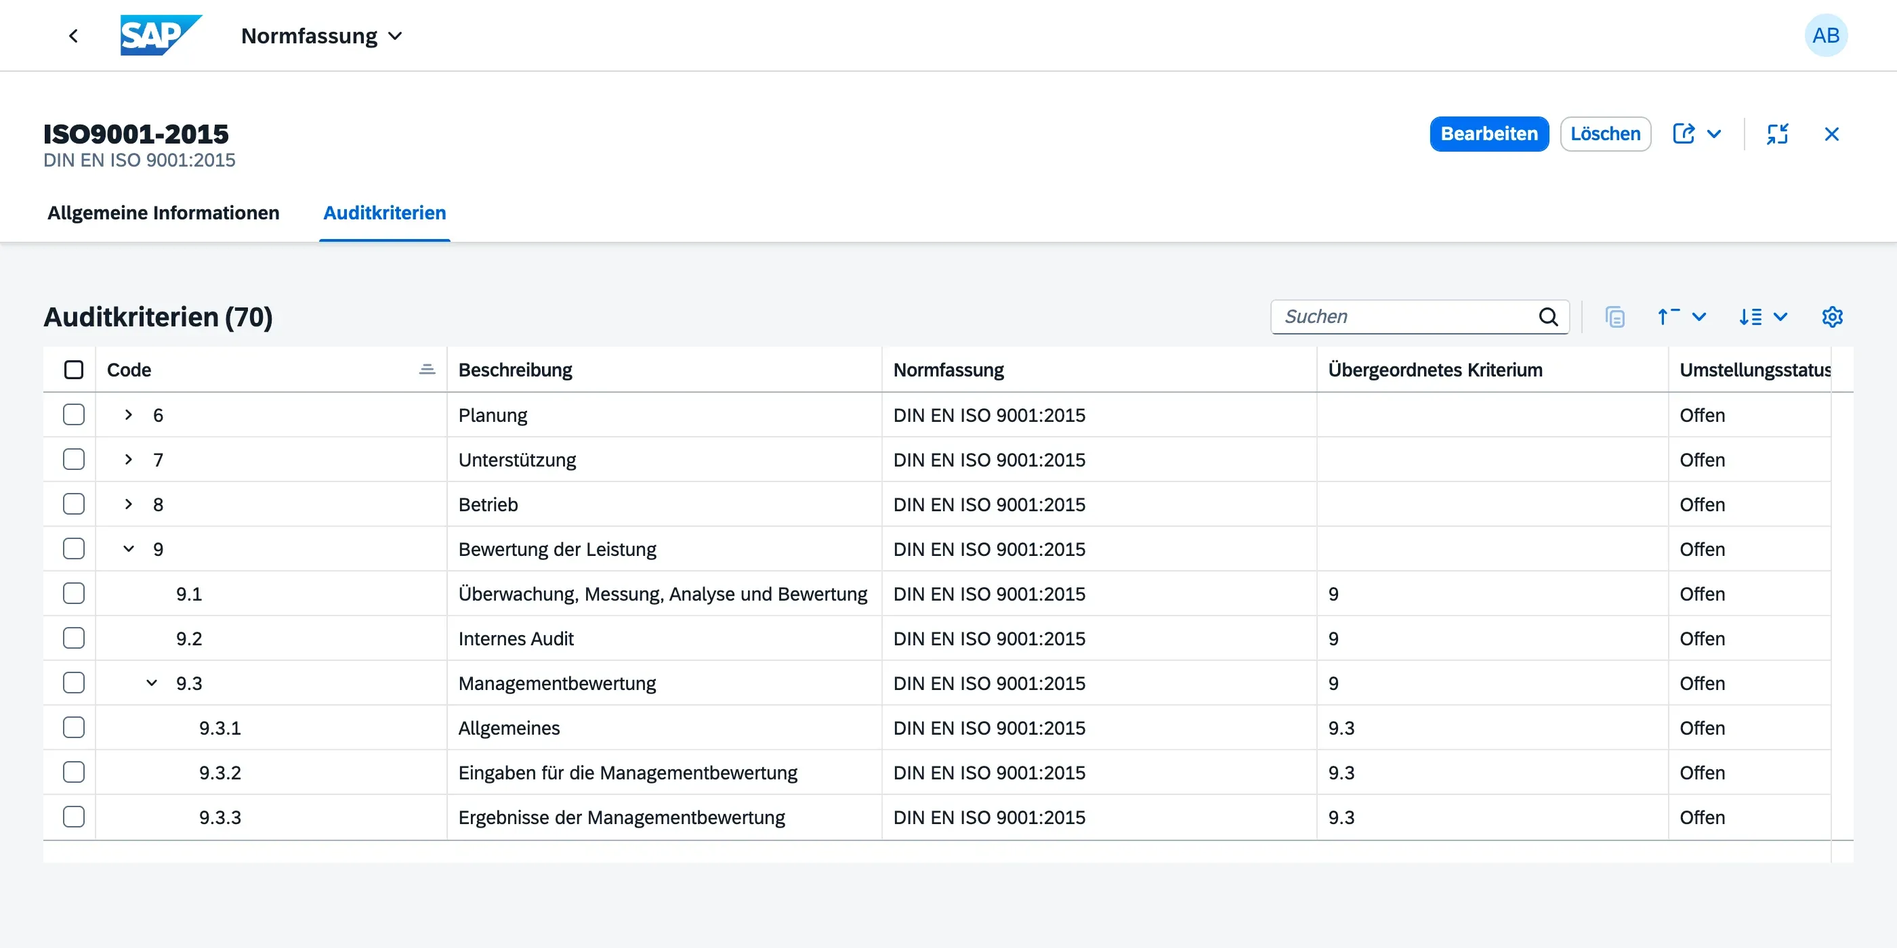Click the share icon in header

[x=1684, y=133]
